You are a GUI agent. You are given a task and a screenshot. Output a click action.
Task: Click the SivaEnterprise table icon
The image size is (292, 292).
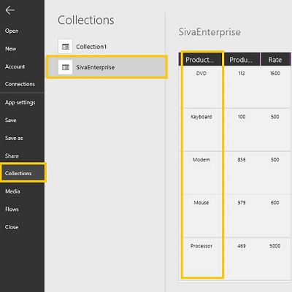(x=65, y=67)
